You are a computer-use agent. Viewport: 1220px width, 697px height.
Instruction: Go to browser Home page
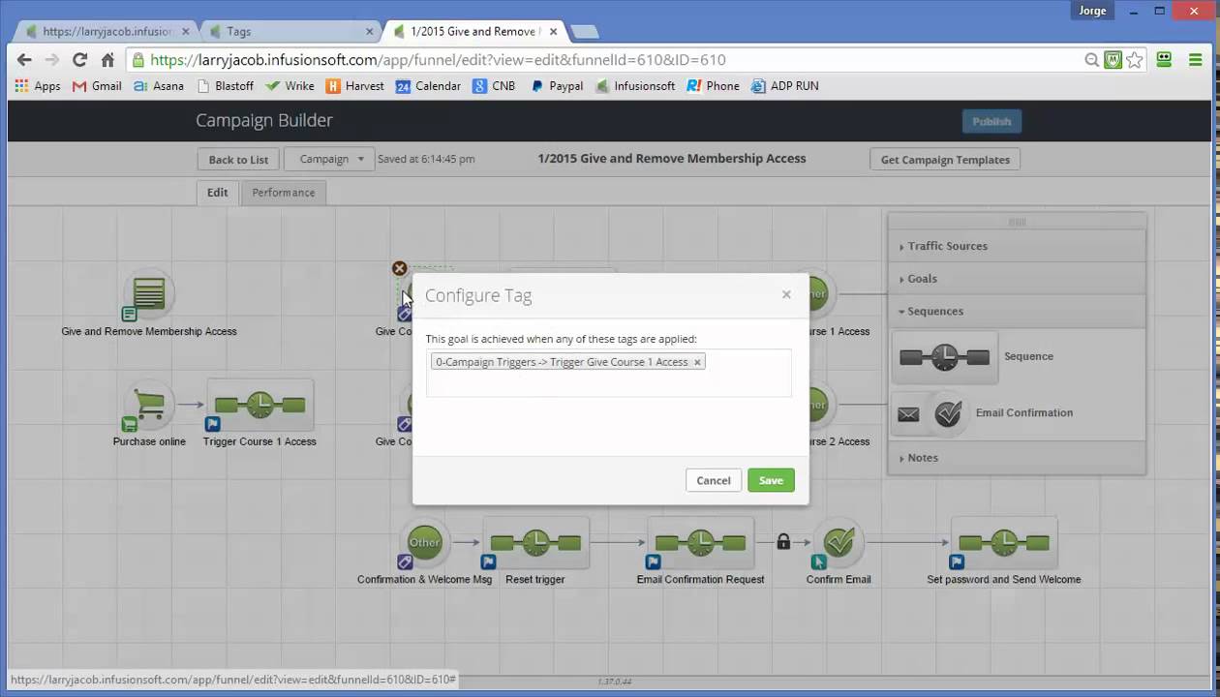107,60
